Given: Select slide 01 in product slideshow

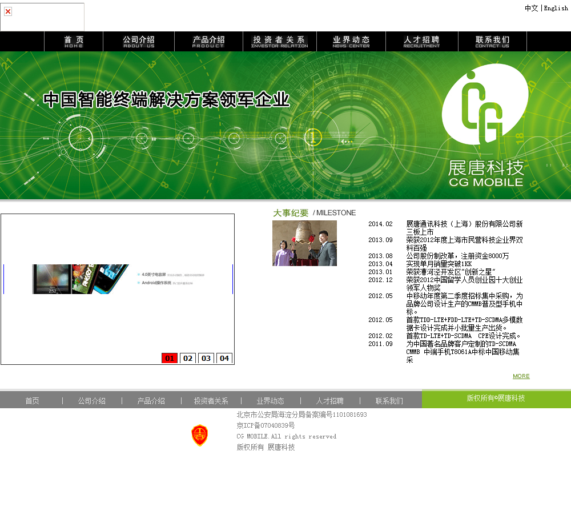Looking at the screenshot, I should tap(170, 358).
